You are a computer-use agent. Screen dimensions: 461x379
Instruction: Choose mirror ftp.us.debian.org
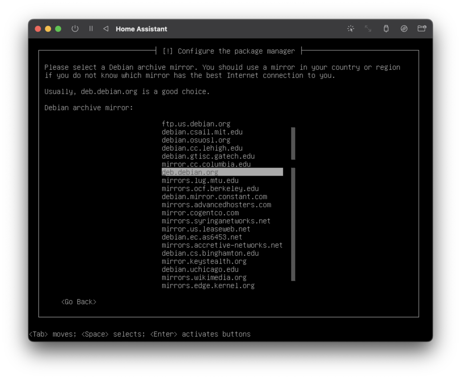pyautogui.click(x=196, y=124)
